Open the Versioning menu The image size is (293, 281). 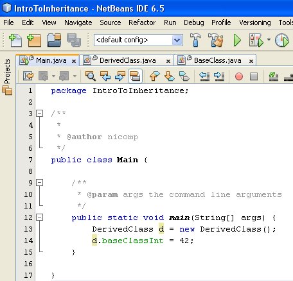coord(255,22)
